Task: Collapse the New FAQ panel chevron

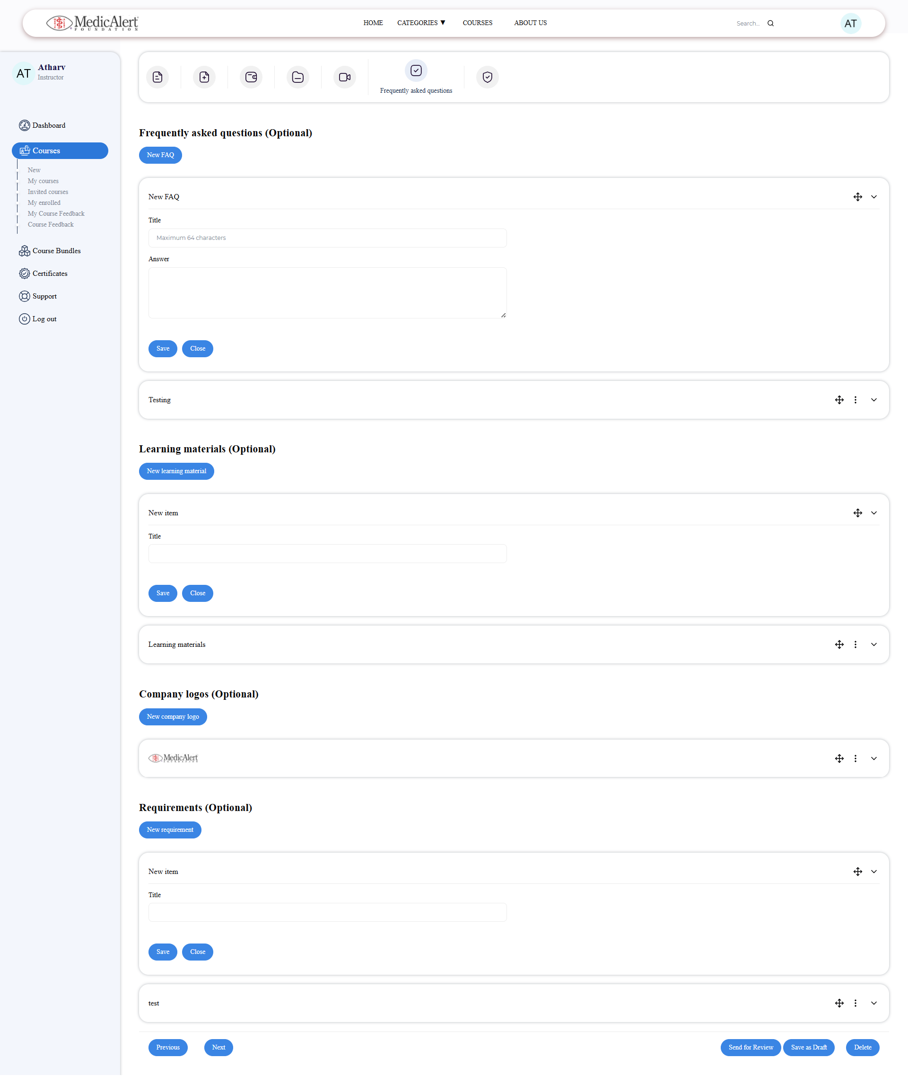Action: click(x=873, y=197)
